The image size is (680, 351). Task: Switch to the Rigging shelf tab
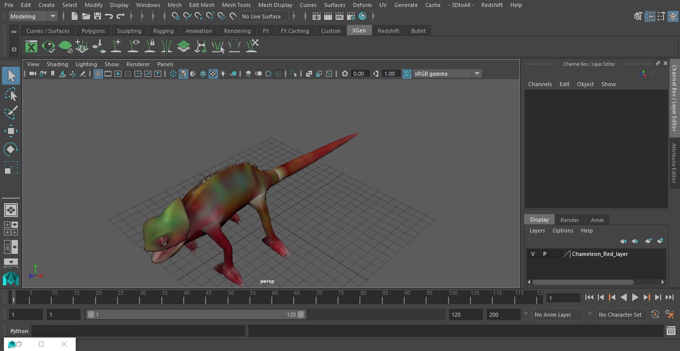tap(163, 31)
